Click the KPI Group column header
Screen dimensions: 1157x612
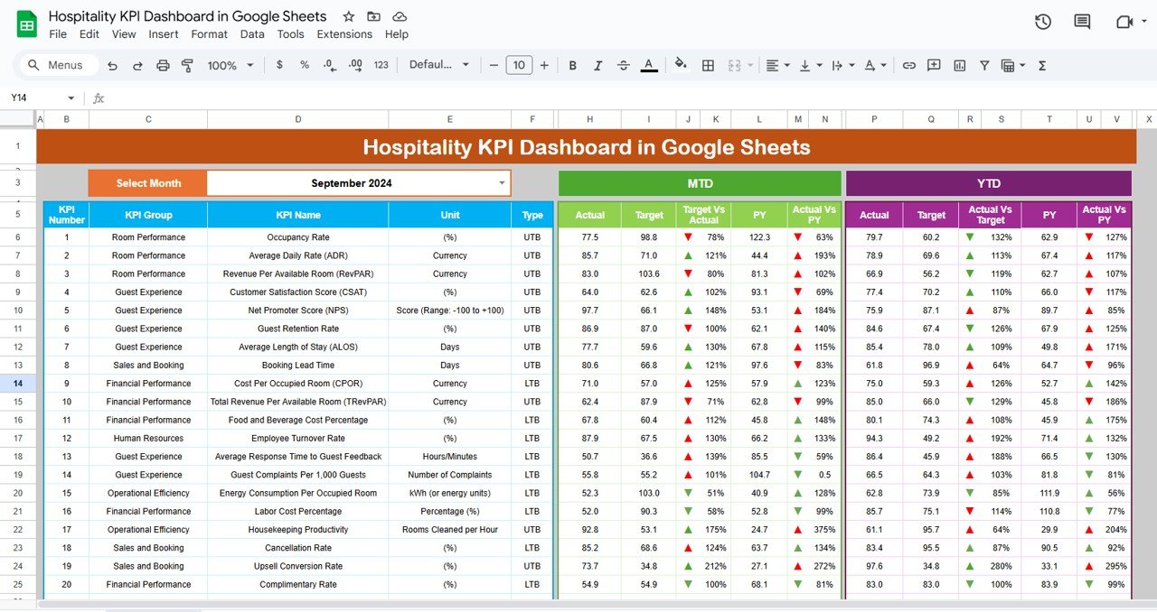pos(148,215)
